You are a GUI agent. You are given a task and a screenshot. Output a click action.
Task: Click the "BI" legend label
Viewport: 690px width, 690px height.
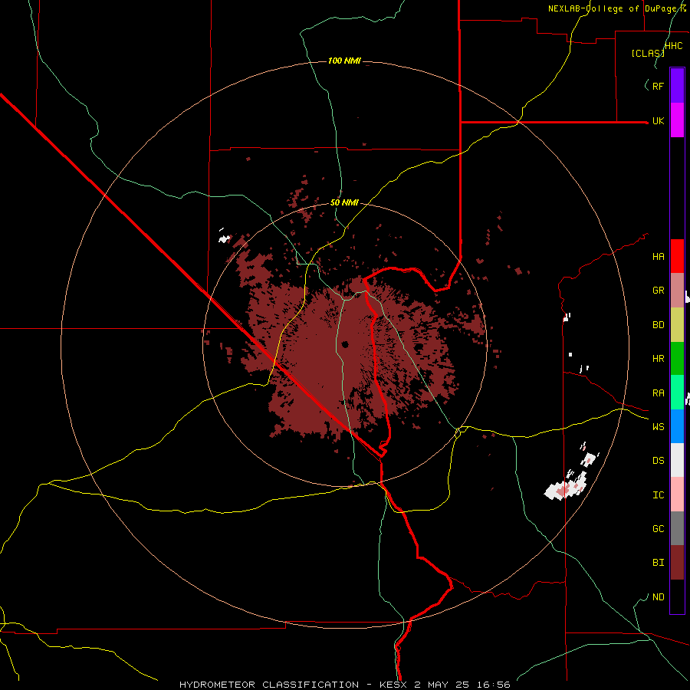[x=658, y=563]
